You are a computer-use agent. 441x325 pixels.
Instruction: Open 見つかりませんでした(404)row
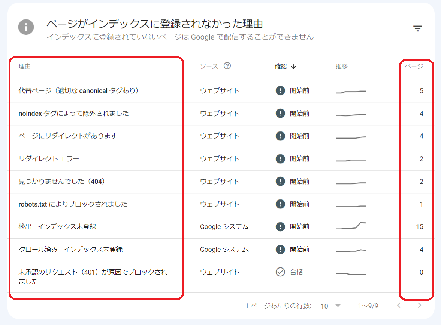point(221,182)
